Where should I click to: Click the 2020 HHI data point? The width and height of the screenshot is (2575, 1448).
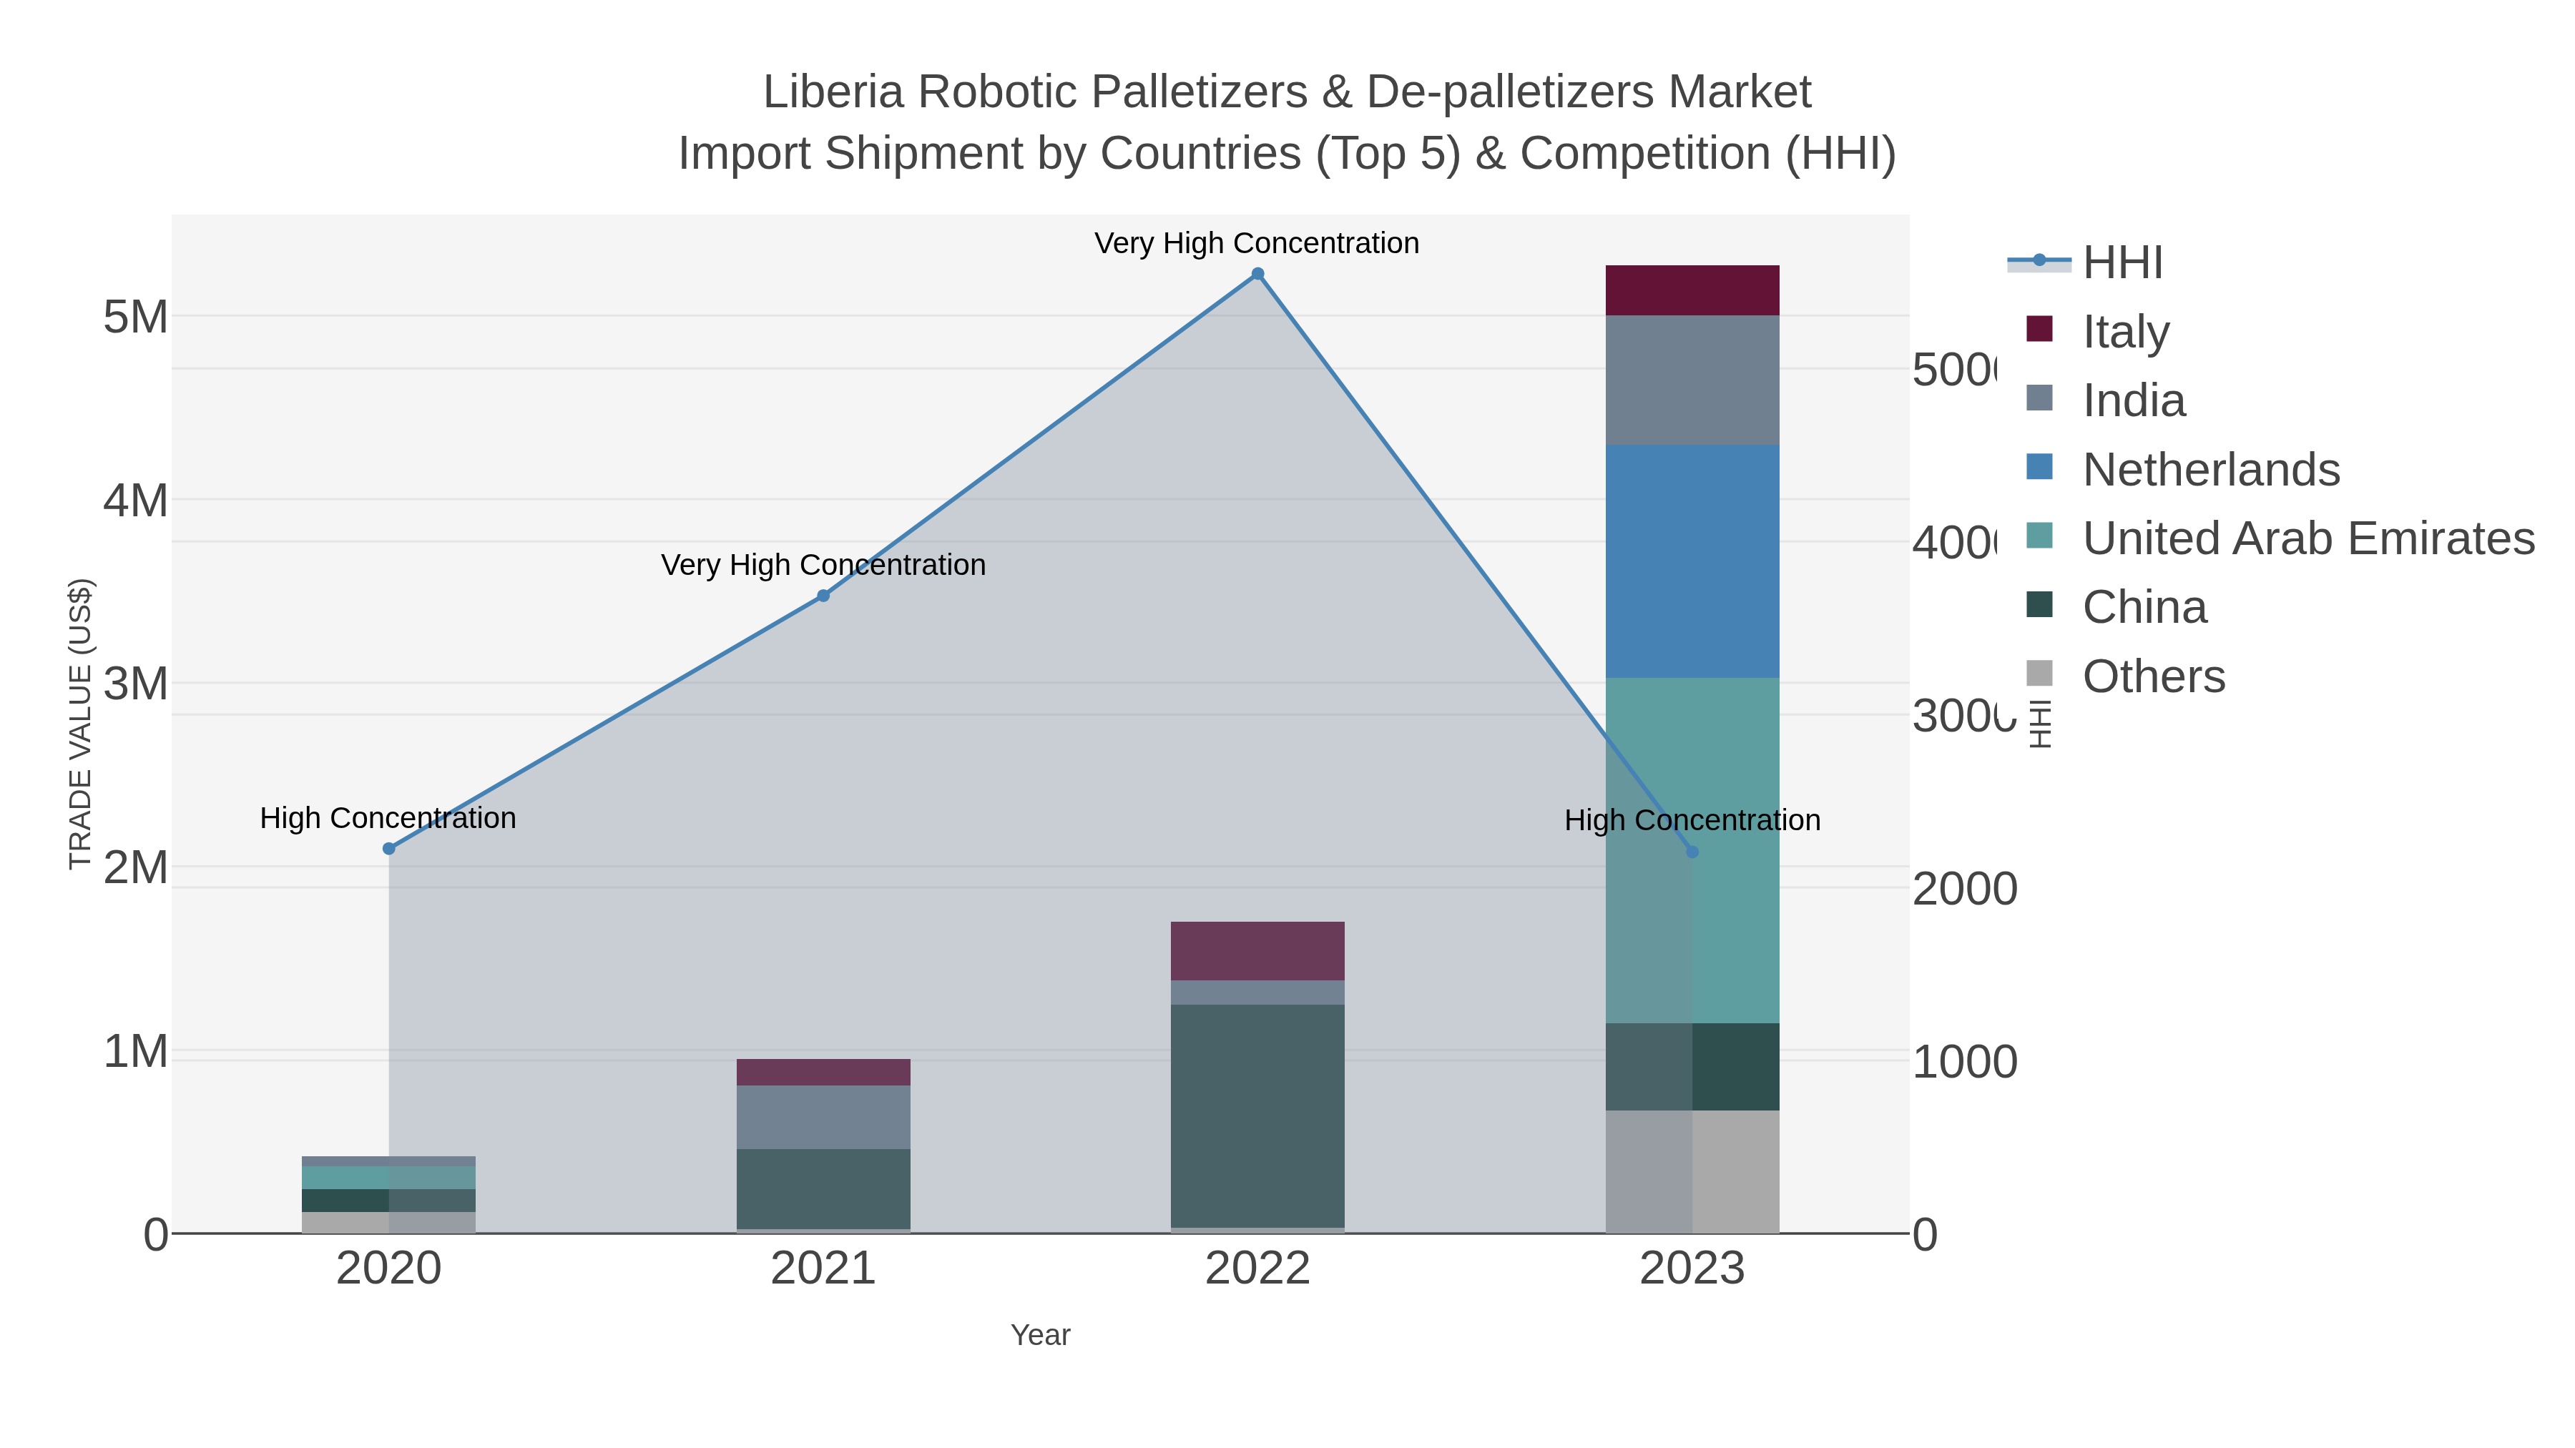pyautogui.click(x=389, y=848)
